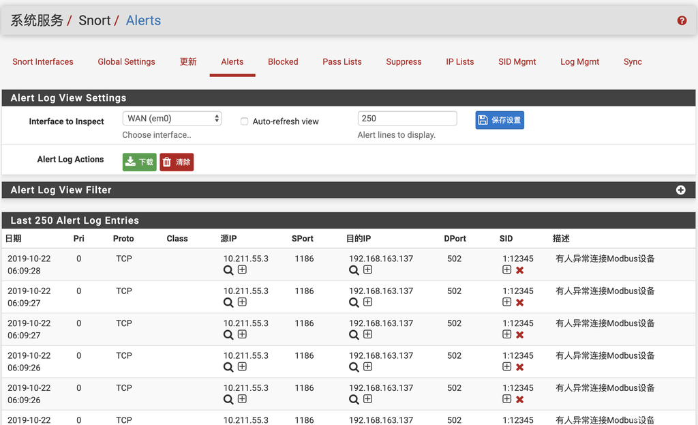This screenshot has height=425, width=698.
Task: Click the blue 保存设置 save button
Action: point(500,120)
